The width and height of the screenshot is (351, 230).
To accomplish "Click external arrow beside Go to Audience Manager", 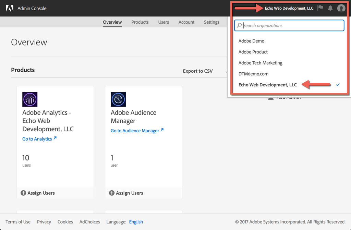I will click(162, 130).
